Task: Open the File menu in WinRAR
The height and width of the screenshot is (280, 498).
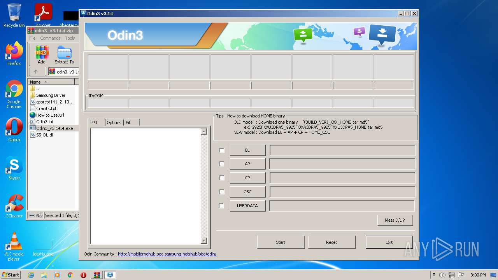Action: click(x=32, y=38)
